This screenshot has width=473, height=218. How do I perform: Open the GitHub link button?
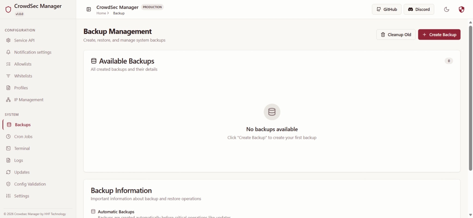click(x=387, y=9)
